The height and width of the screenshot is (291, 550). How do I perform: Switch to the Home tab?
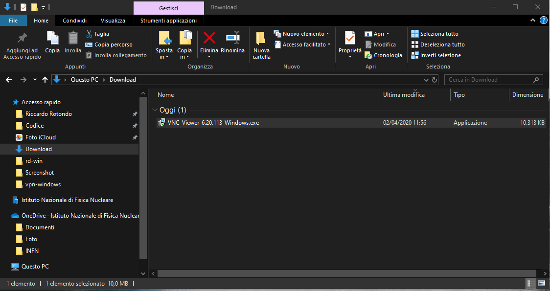click(x=41, y=21)
